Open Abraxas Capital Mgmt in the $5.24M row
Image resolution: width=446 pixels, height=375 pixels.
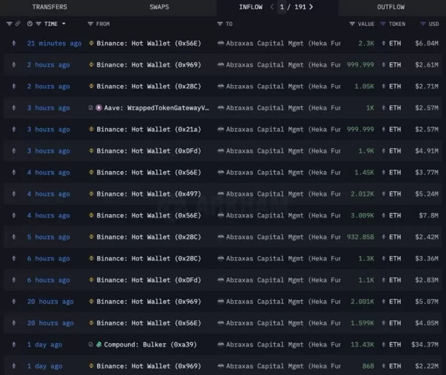point(283,194)
